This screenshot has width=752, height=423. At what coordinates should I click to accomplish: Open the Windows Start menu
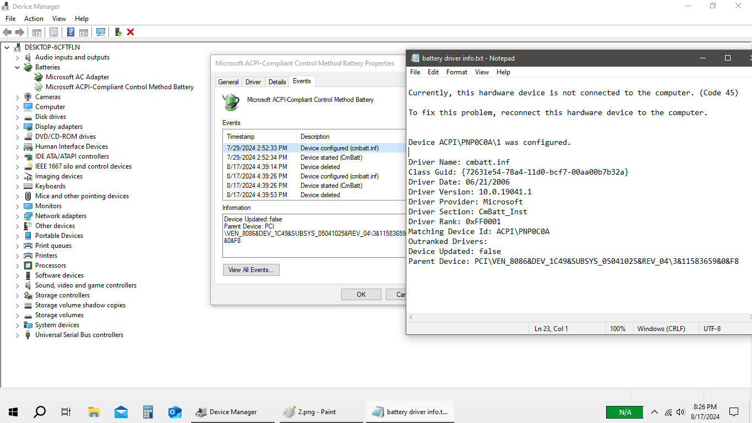pos(13,412)
